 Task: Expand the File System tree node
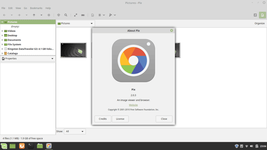pyautogui.click(x=2, y=44)
